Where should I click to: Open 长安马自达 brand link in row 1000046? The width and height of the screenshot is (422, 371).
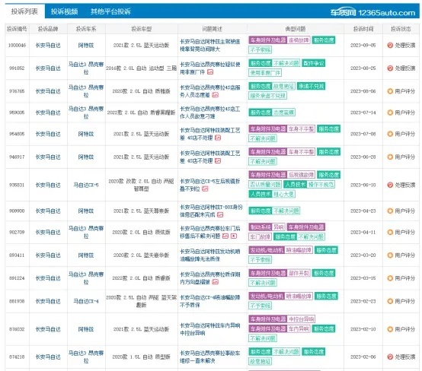click(x=48, y=45)
